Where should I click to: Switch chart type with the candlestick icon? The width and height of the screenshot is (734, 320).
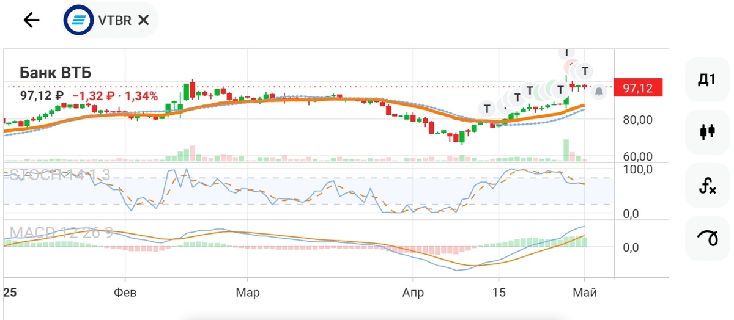pos(707,131)
